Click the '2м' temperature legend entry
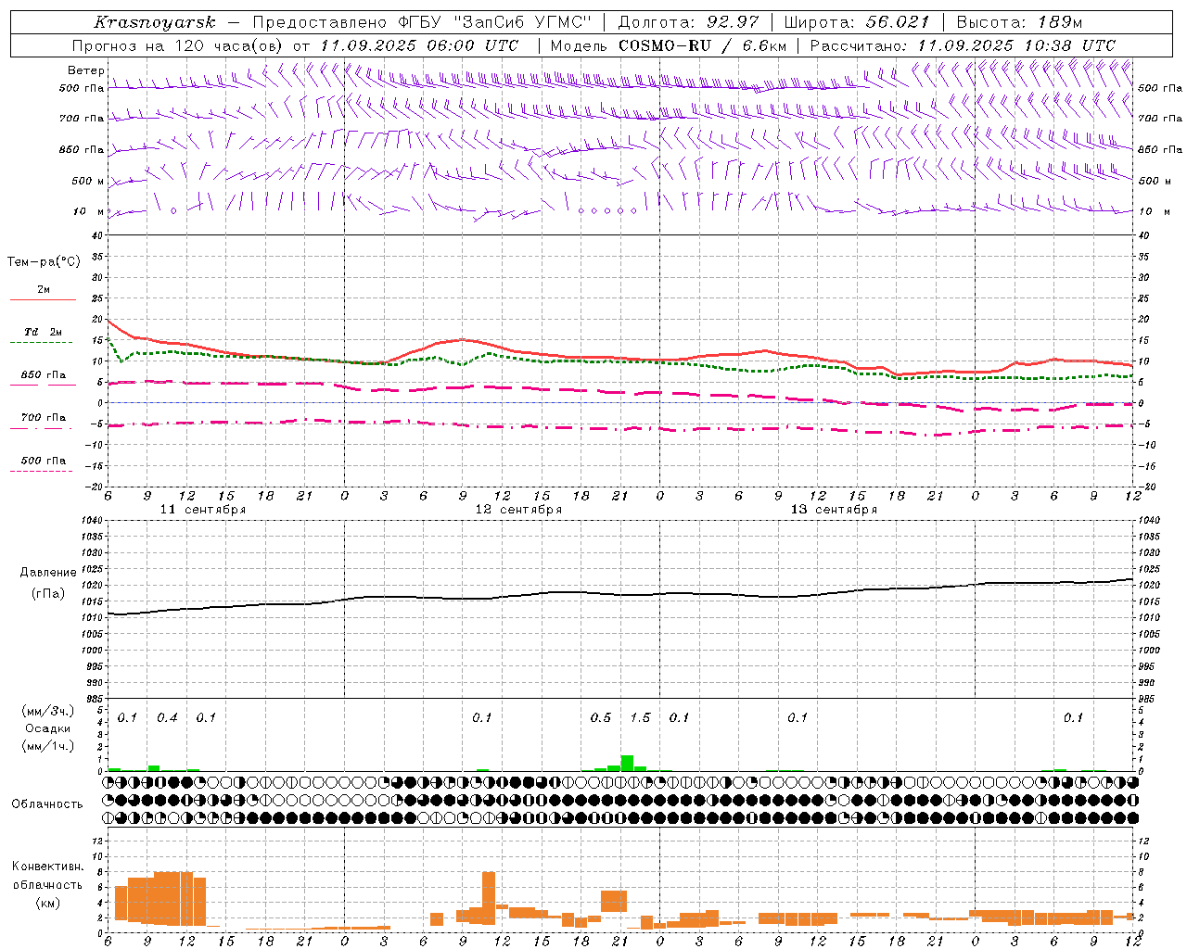Image resolution: width=1187 pixels, height=949 pixels. (44, 290)
